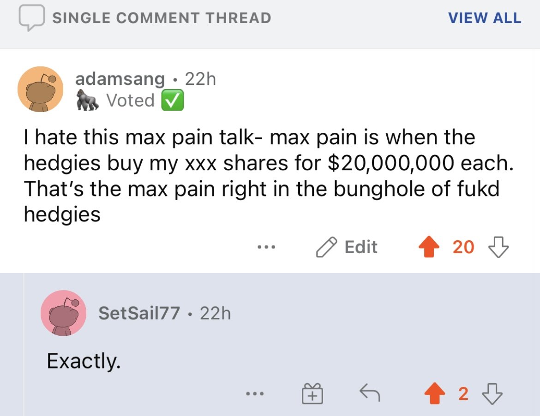Tap the green Voted checkmark flair
This screenshot has height=416, width=540.
tap(173, 100)
